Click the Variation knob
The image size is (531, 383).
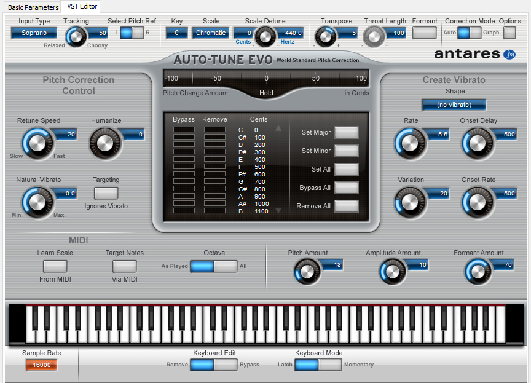pos(410,202)
